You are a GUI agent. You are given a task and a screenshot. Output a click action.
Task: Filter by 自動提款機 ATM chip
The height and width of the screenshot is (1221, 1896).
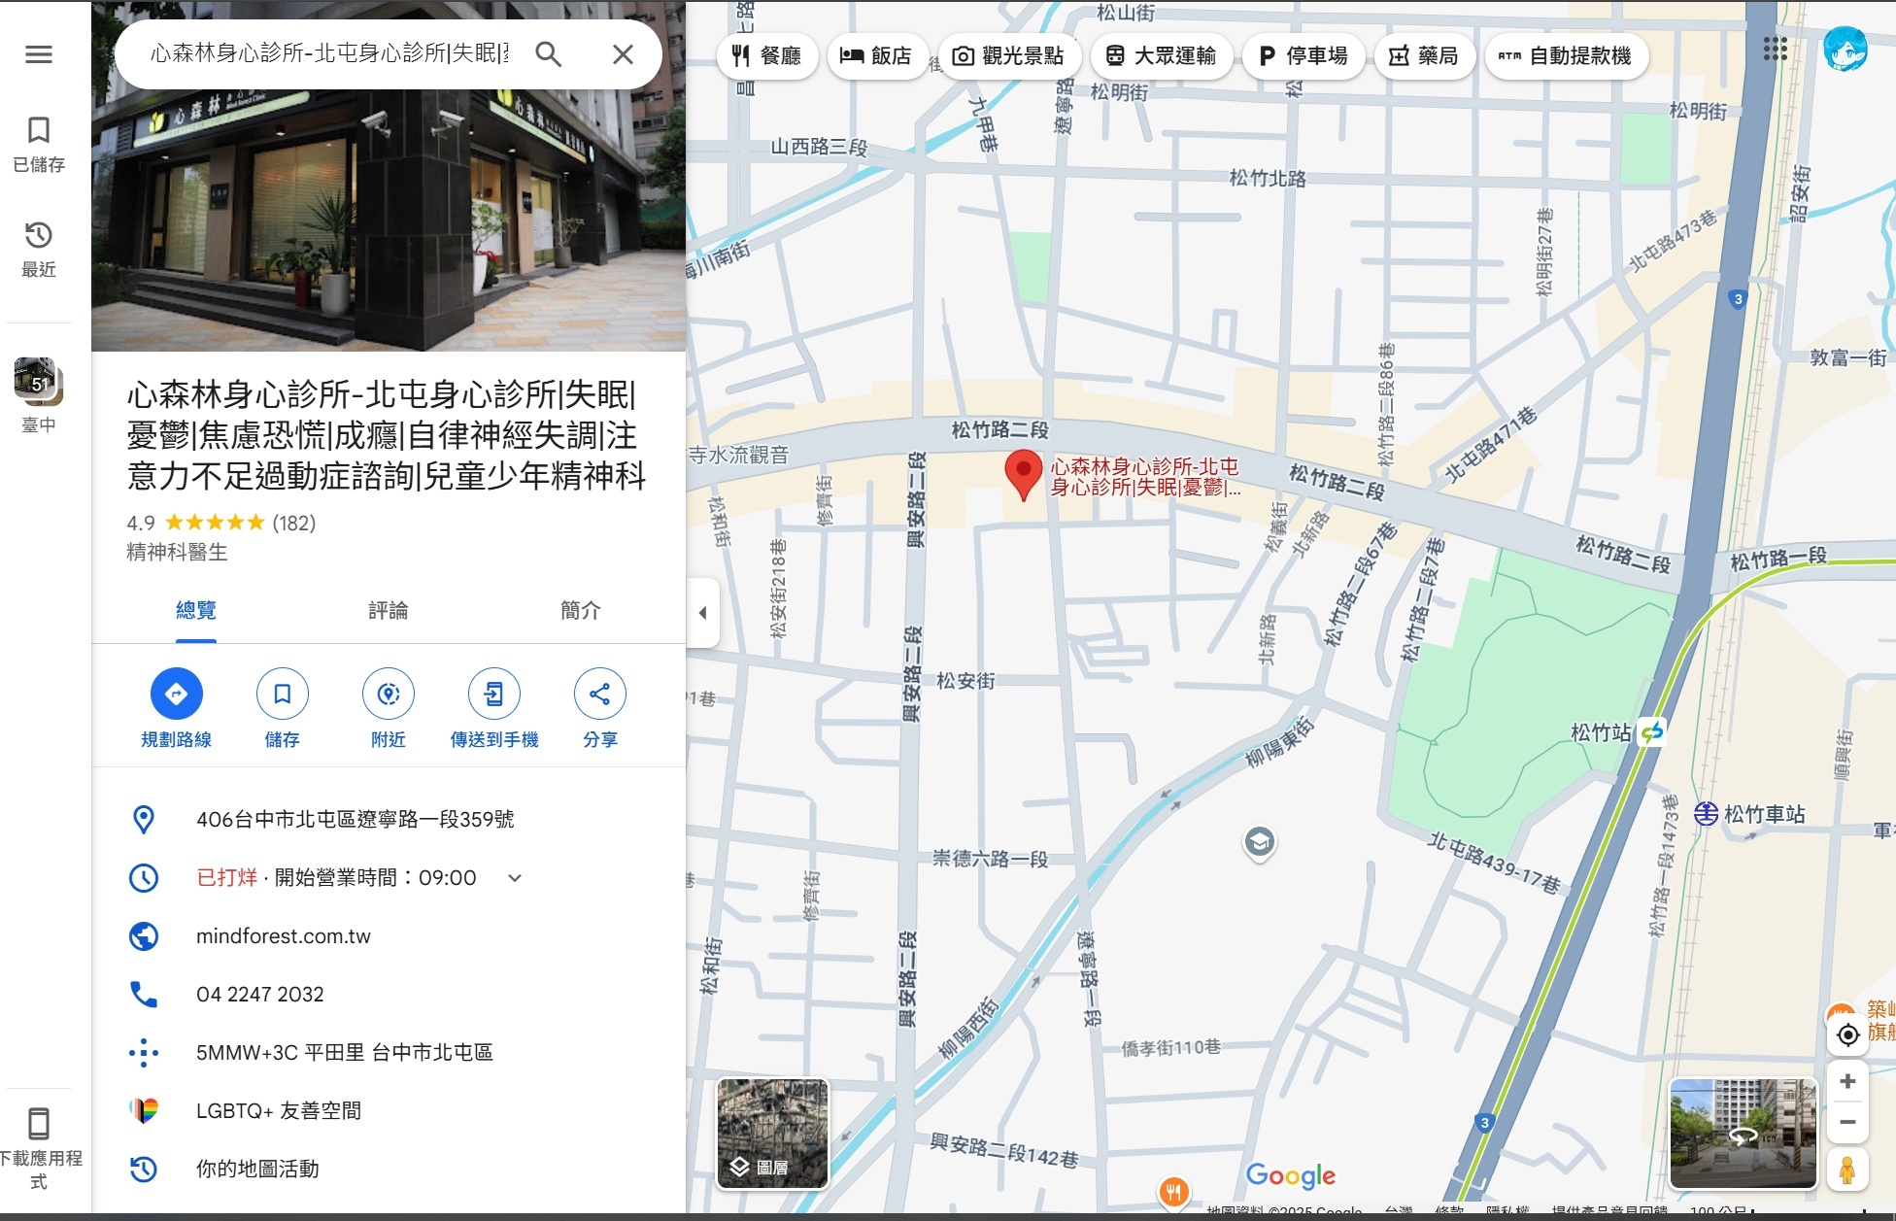[1566, 56]
